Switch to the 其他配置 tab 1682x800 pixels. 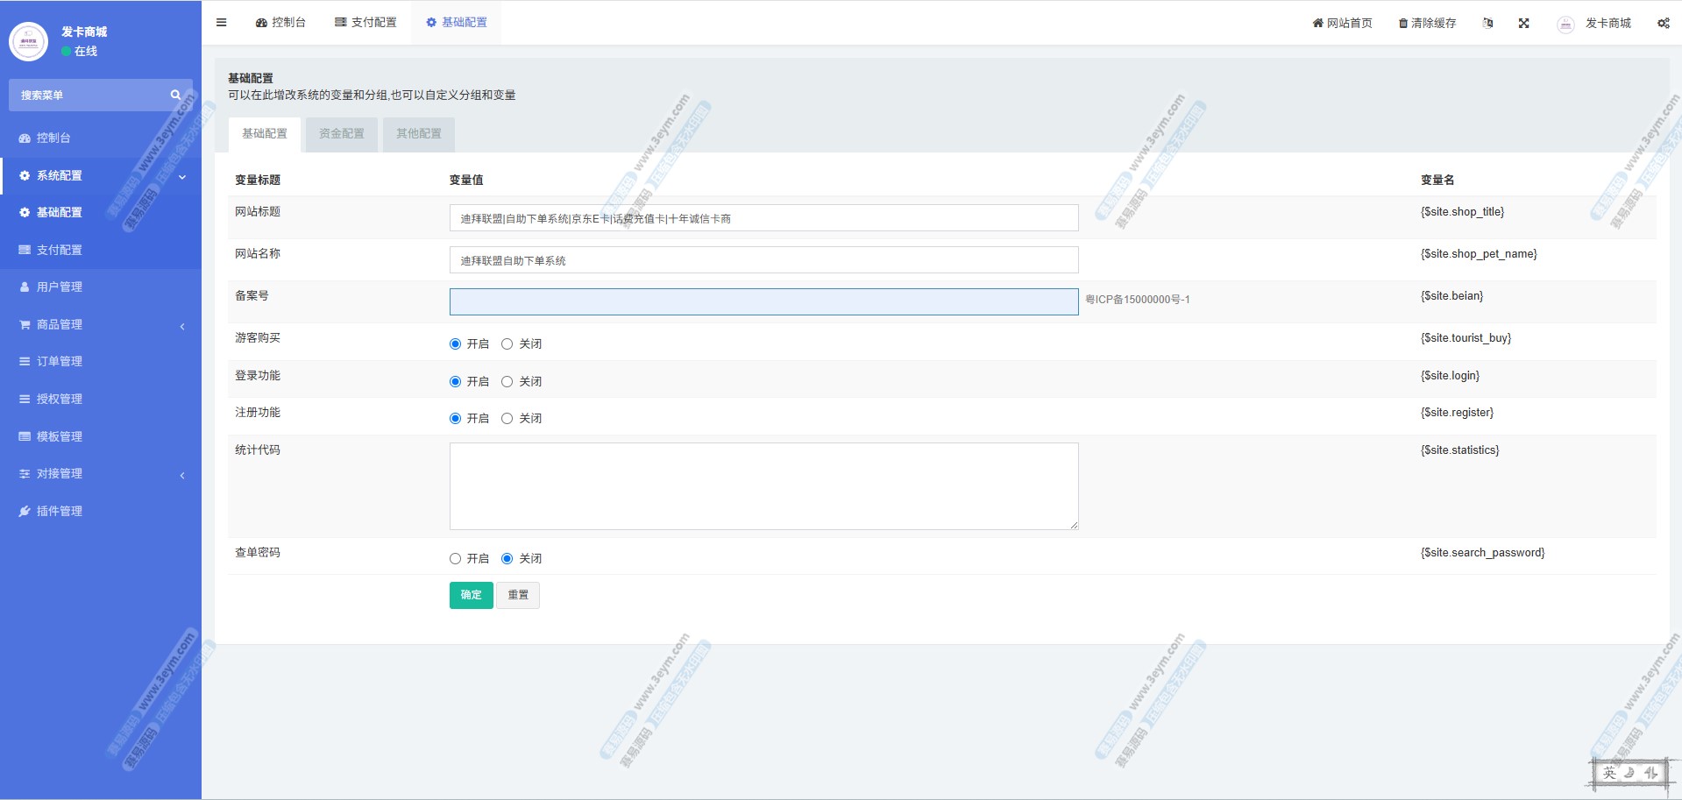(418, 134)
